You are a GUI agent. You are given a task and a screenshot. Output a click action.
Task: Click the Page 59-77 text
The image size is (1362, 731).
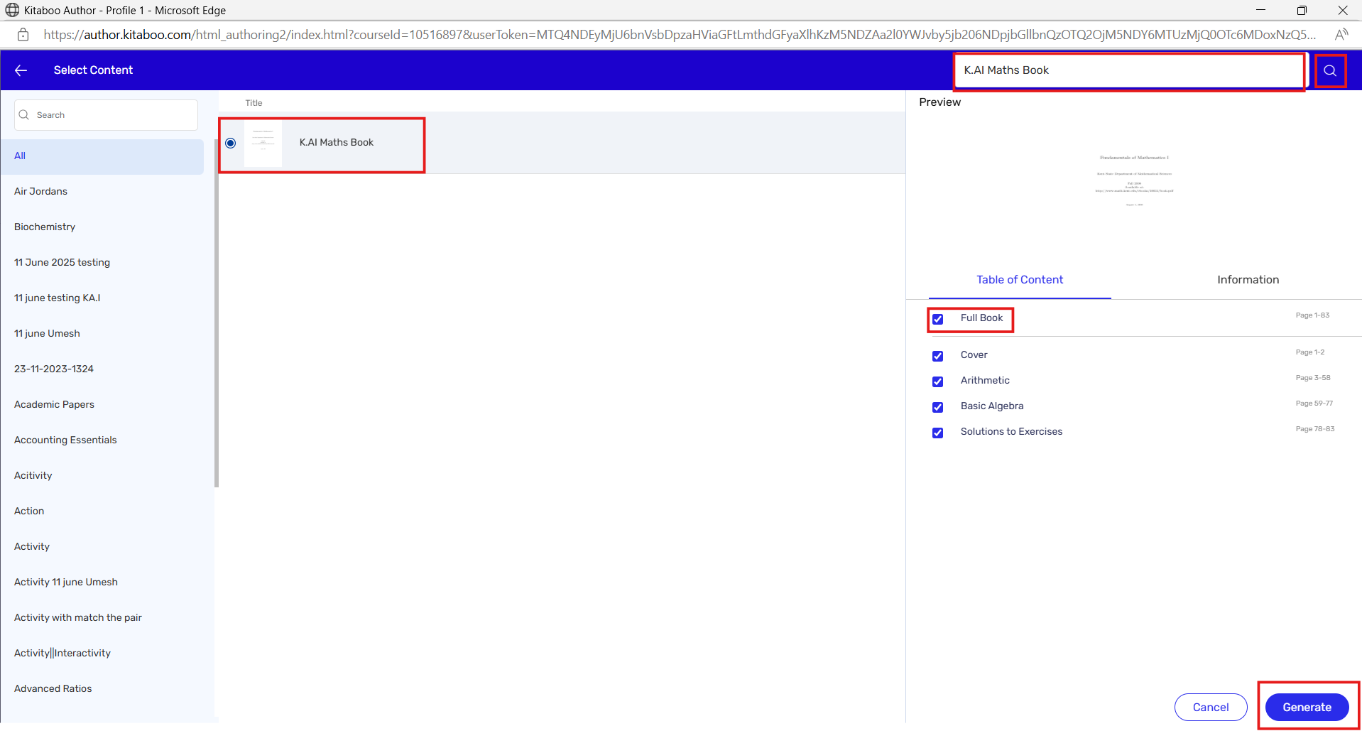pyautogui.click(x=1314, y=404)
